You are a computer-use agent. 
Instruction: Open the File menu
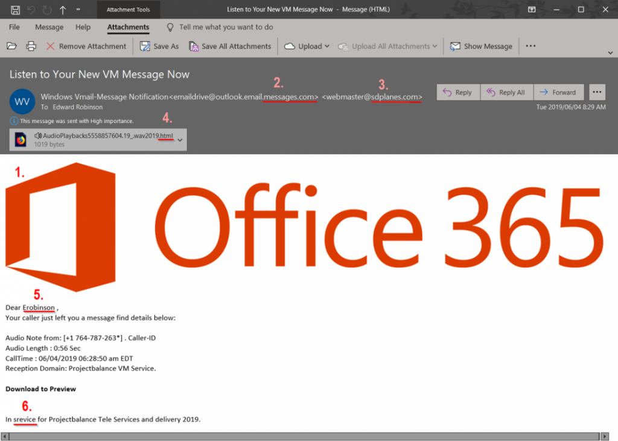click(x=14, y=27)
